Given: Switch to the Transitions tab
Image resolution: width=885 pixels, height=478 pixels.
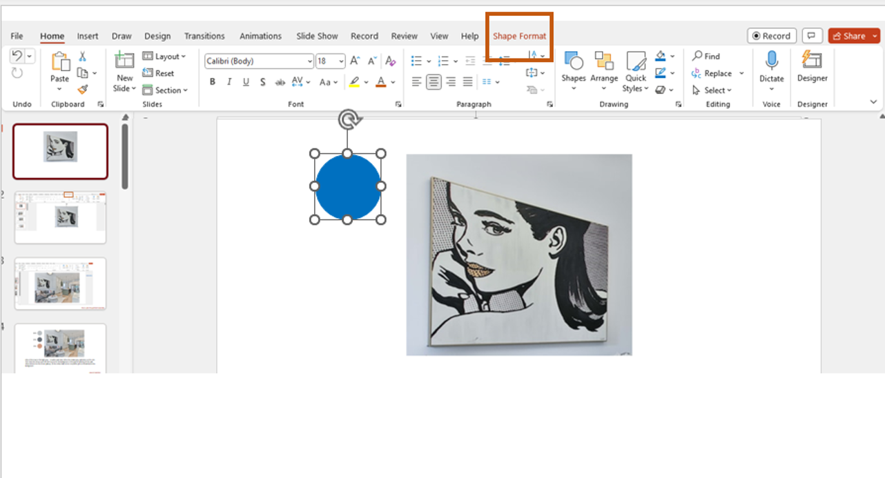Looking at the screenshot, I should tap(204, 36).
